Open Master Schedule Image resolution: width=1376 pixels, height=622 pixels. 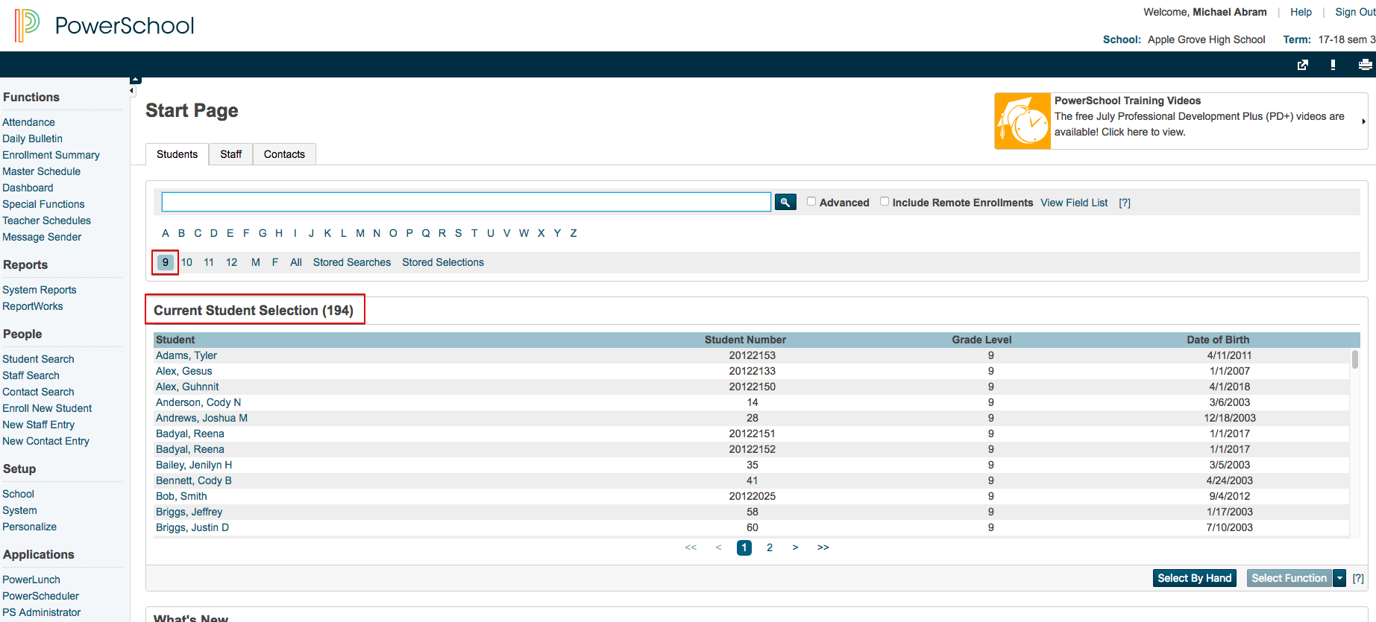41,171
